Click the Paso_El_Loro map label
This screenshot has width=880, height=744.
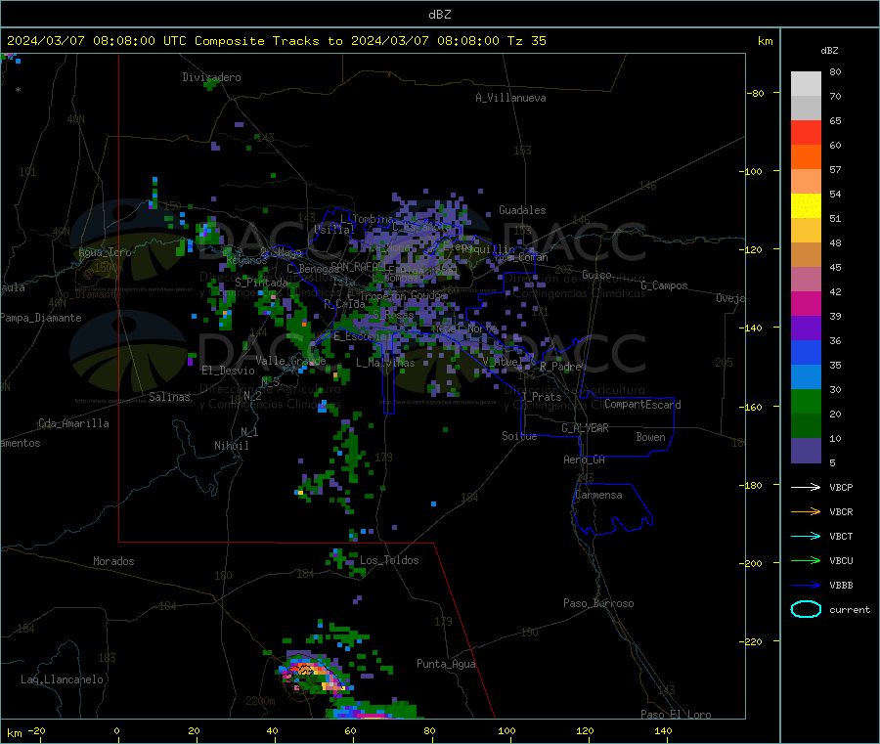[677, 715]
